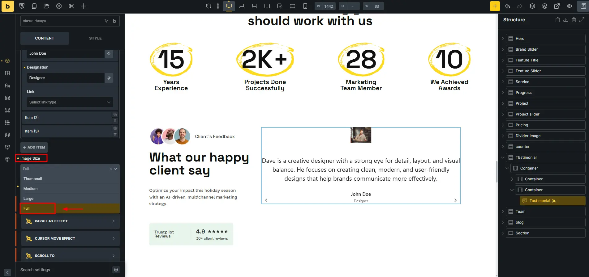This screenshot has height=277, width=589.
Task: Open the settings gear in top bar
Action: coord(59,6)
